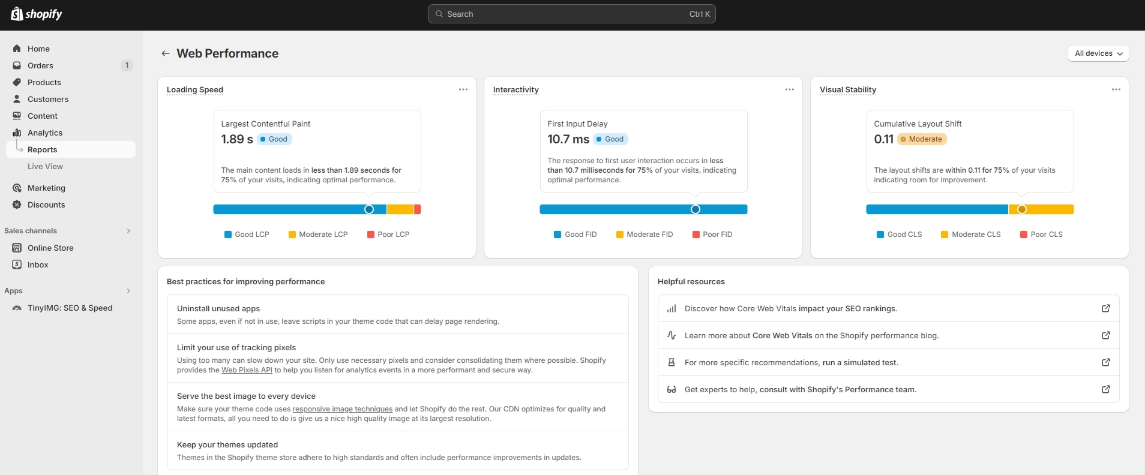The image size is (1145, 475).
Task: Focus the Search field in top bar
Action: tap(571, 14)
